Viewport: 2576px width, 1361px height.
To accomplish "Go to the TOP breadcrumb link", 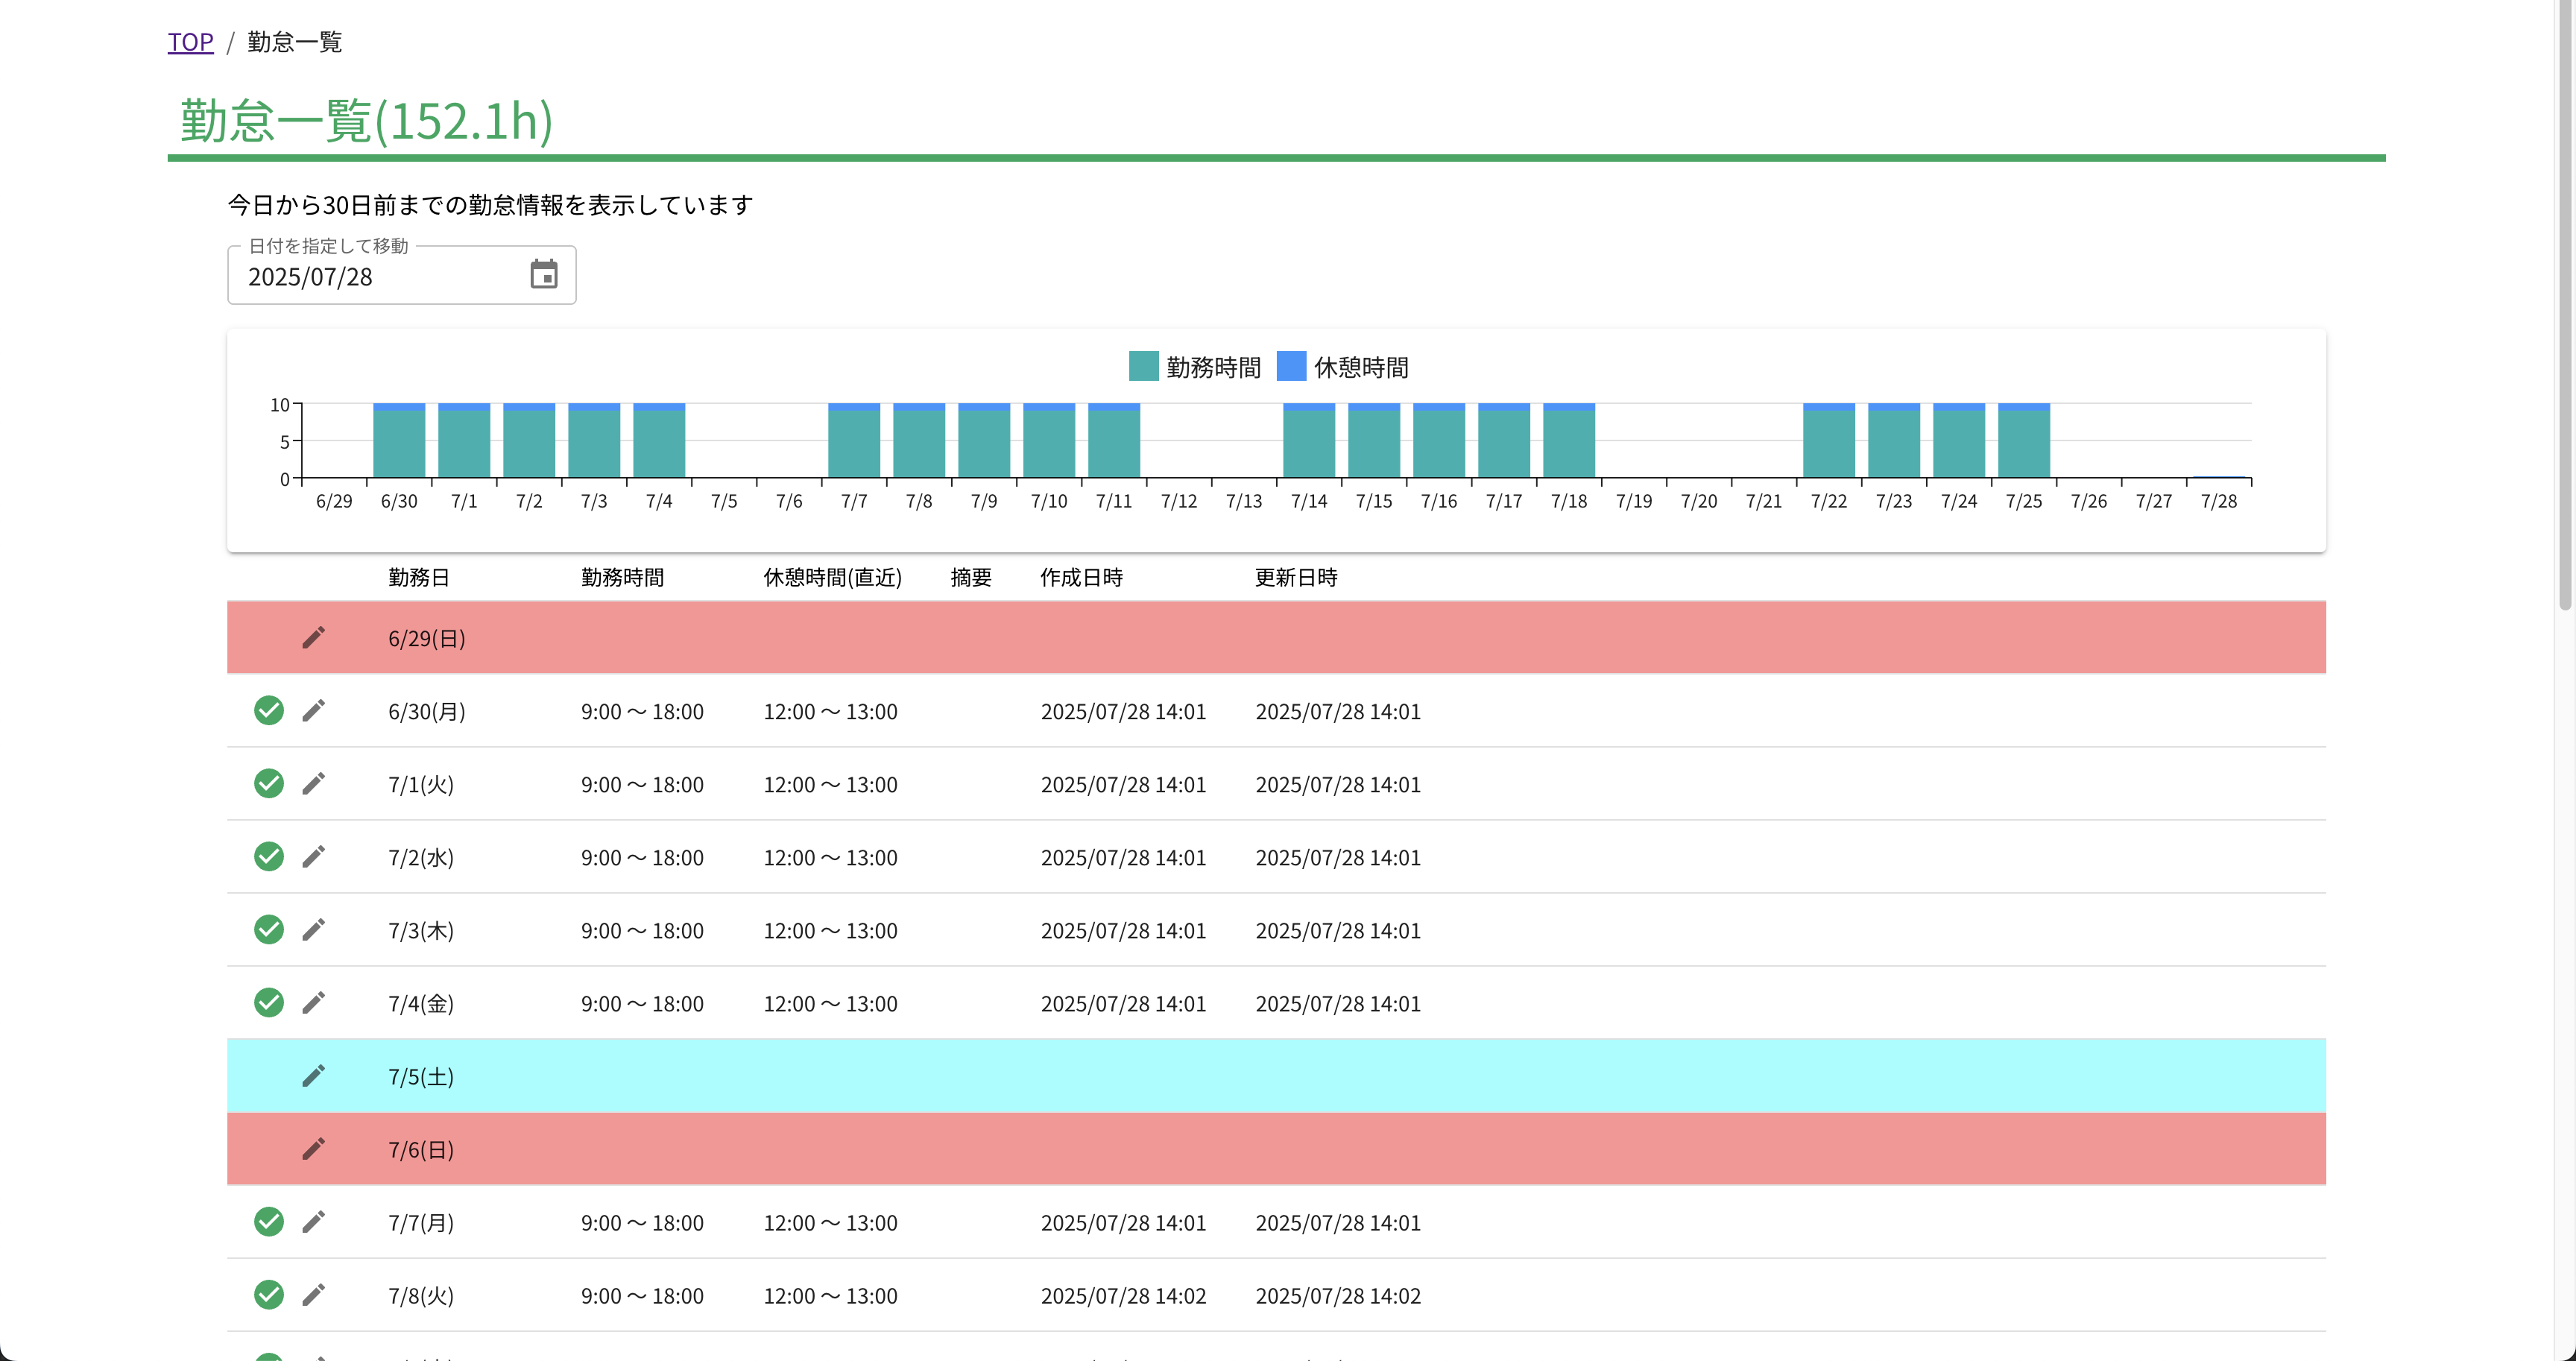I will click(190, 42).
